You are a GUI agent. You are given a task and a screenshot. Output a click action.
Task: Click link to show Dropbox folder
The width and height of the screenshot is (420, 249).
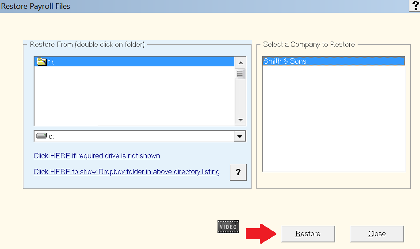(x=127, y=172)
